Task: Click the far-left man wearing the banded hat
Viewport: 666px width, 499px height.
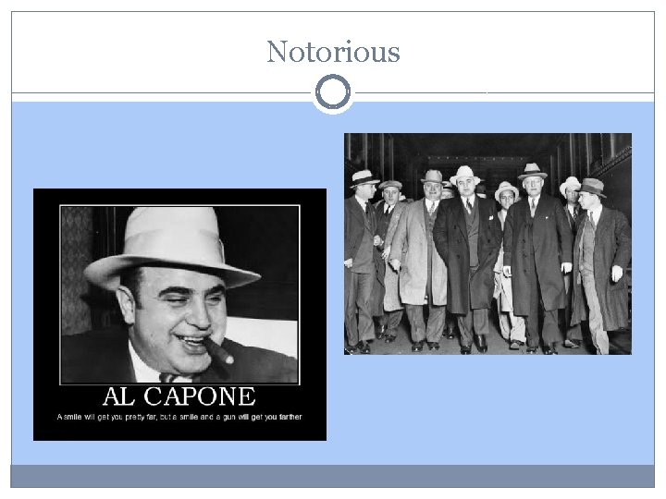Action: pos(360,259)
